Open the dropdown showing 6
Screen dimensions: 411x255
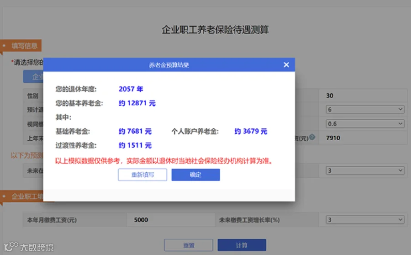pyautogui.click(x=365, y=109)
